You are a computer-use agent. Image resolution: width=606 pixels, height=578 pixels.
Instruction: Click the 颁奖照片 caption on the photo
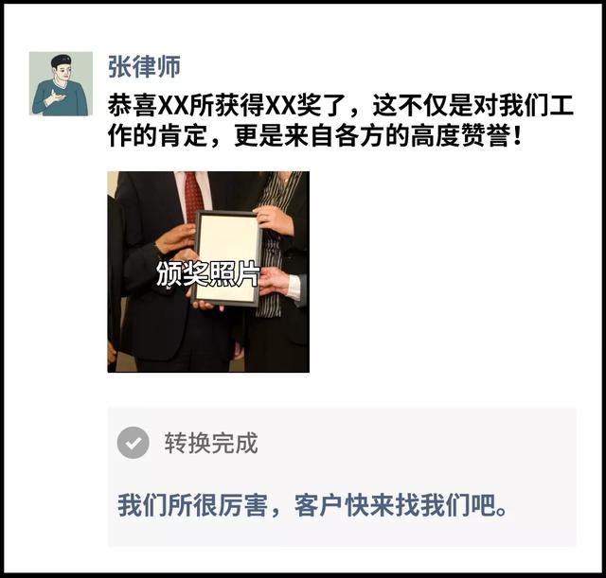tap(208, 273)
